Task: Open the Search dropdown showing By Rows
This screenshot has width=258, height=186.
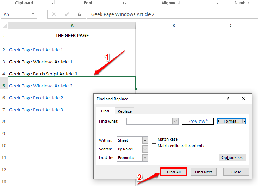Action: coord(145,149)
